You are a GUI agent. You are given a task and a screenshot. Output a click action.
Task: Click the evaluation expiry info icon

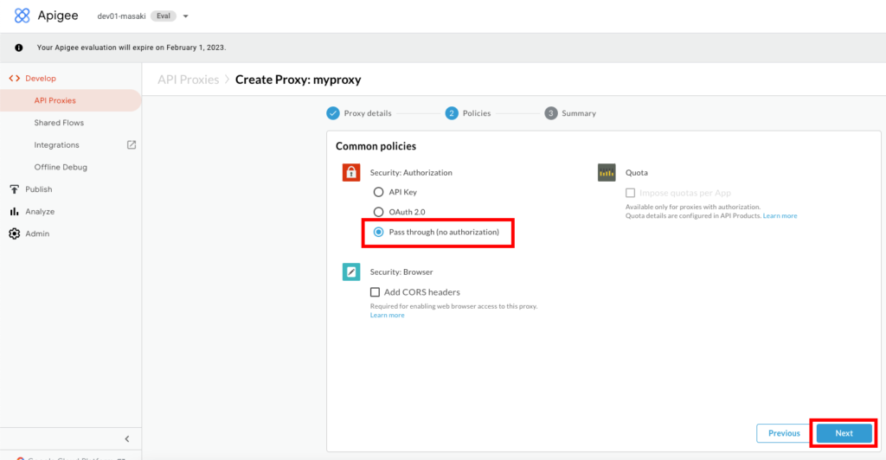(19, 48)
